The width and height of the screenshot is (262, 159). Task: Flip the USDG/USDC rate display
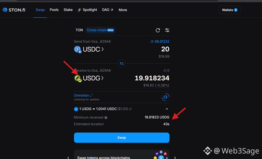click(130, 109)
